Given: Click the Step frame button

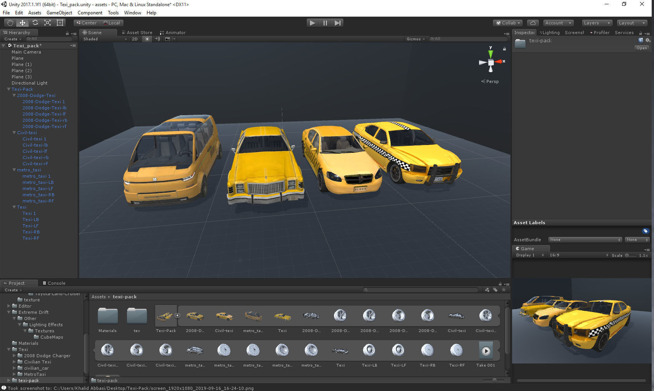Looking at the screenshot, I should tap(337, 23).
